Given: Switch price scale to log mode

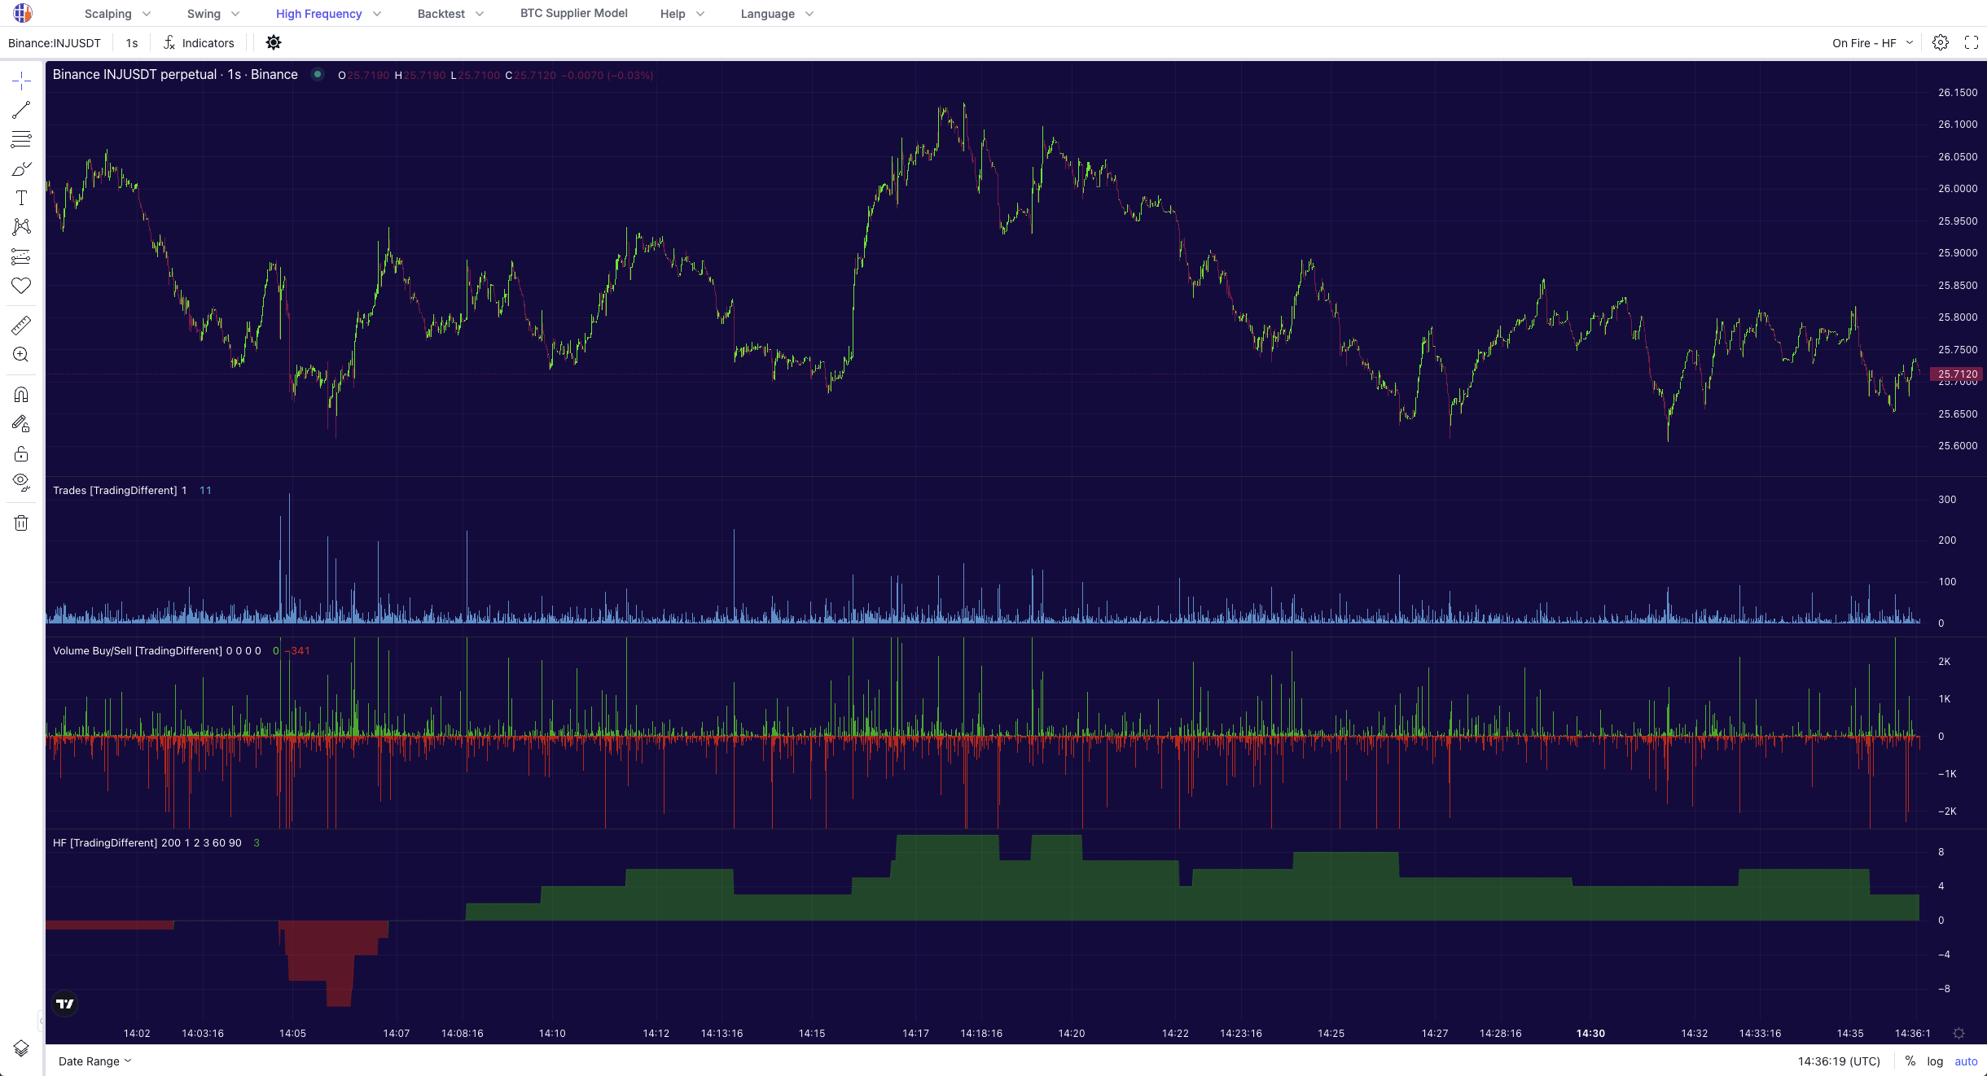Looking at the screenshot, I should point(1936,1061).
